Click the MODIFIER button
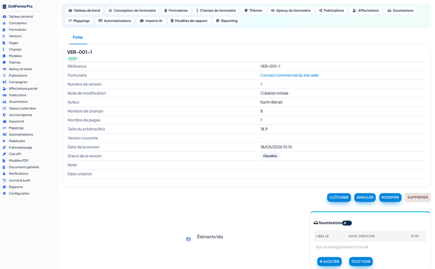Viewport: 435px width, 269px height. pos(390,197)
